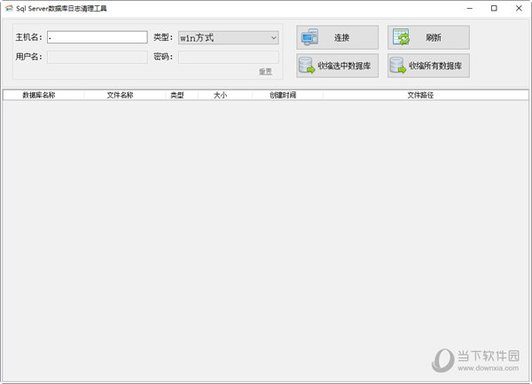Minimize the Sql Server tool window

pyautogui.click(x=470, y=9)
